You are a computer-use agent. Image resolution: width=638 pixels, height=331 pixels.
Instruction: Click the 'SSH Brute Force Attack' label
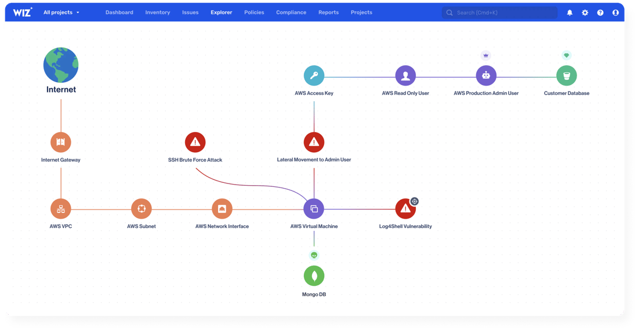(195, 160)
